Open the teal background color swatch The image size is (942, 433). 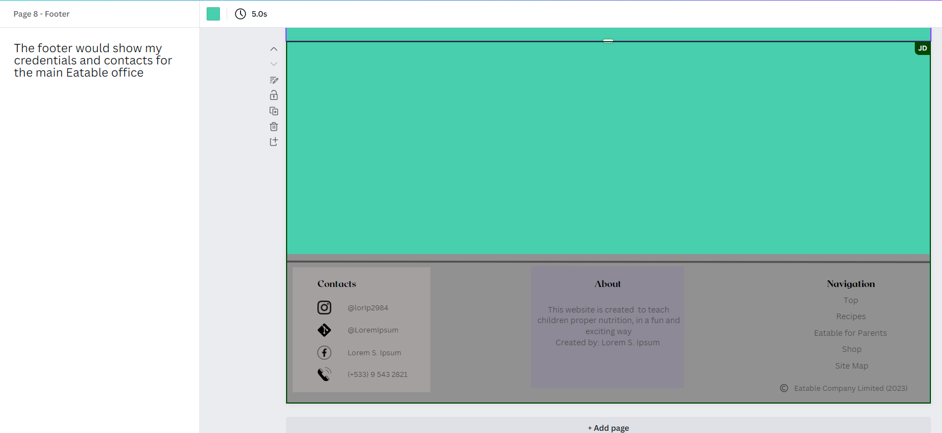[x=213, y=14]
